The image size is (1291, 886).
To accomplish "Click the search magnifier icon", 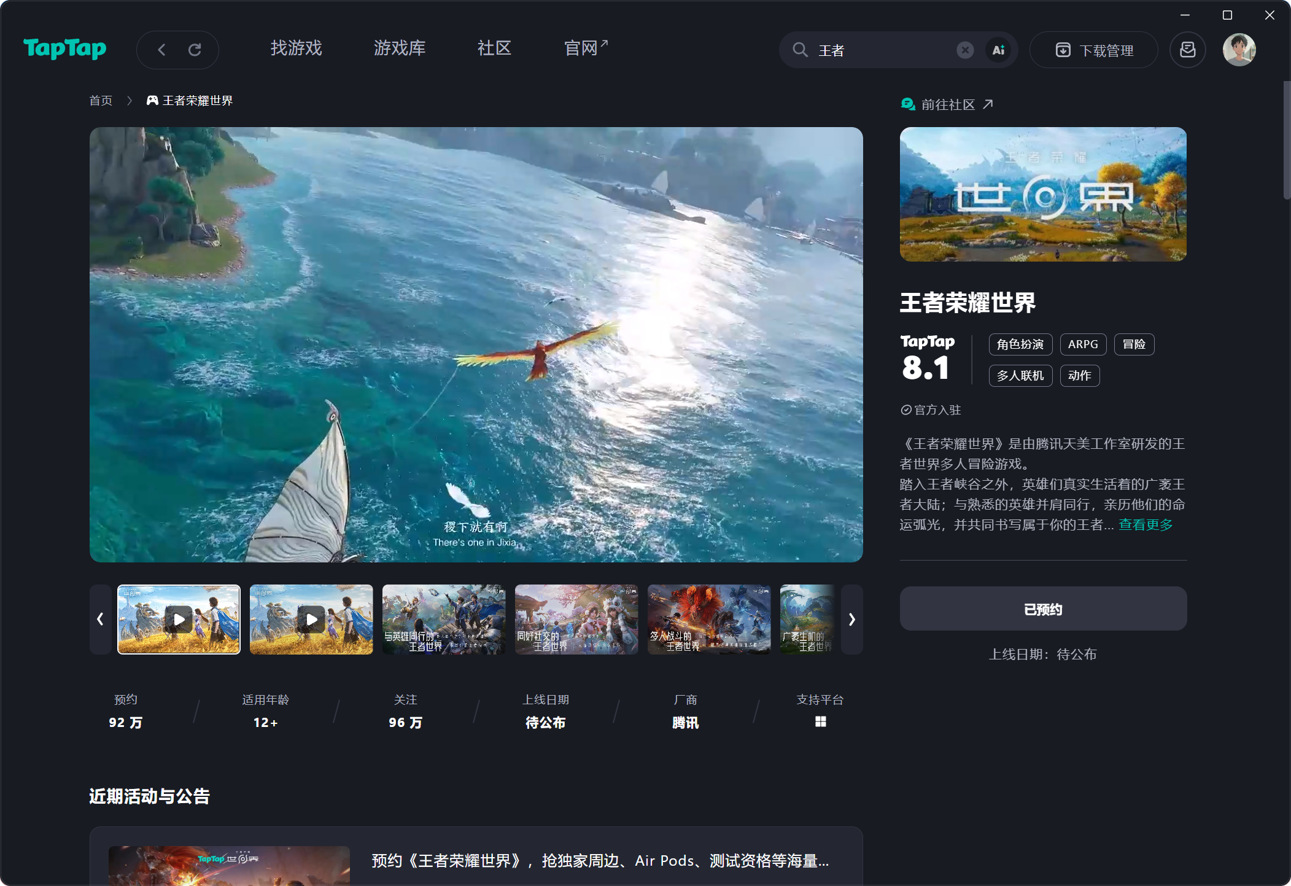I will click(x=800, y=50).
